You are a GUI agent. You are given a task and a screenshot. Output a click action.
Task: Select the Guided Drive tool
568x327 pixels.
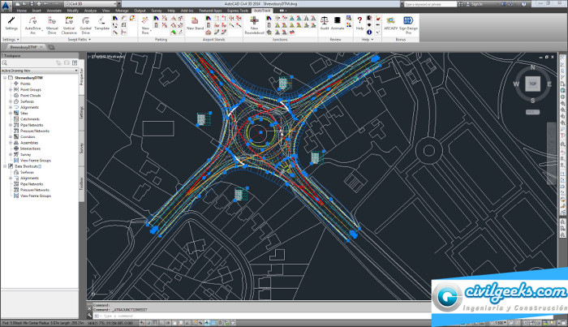84,22
